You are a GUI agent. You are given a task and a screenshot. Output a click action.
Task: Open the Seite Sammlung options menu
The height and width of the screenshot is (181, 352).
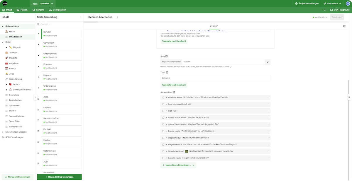80,17
